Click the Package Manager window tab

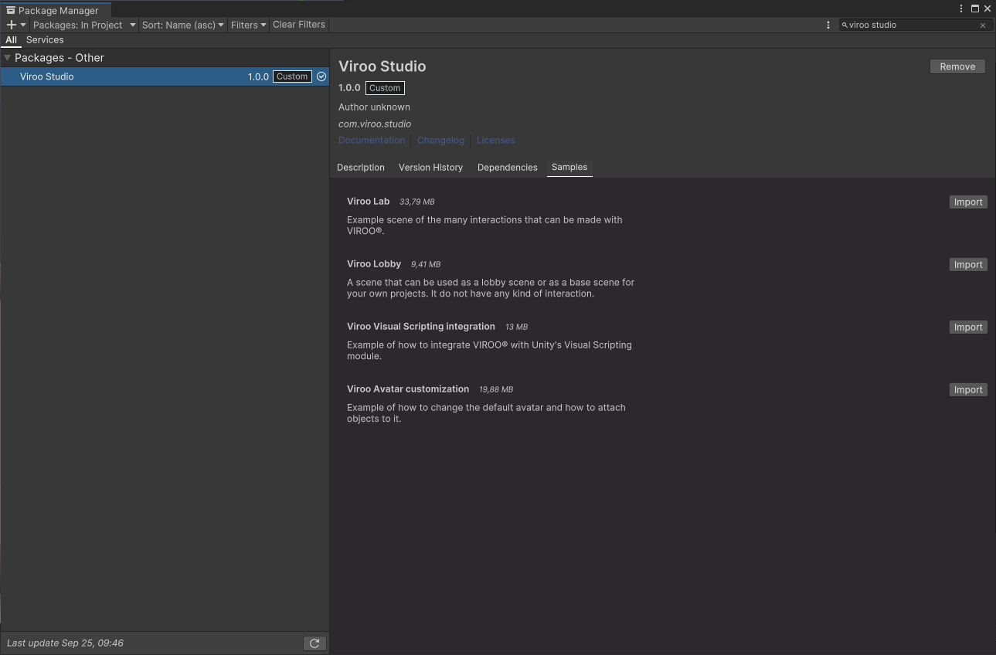(56, 10)
